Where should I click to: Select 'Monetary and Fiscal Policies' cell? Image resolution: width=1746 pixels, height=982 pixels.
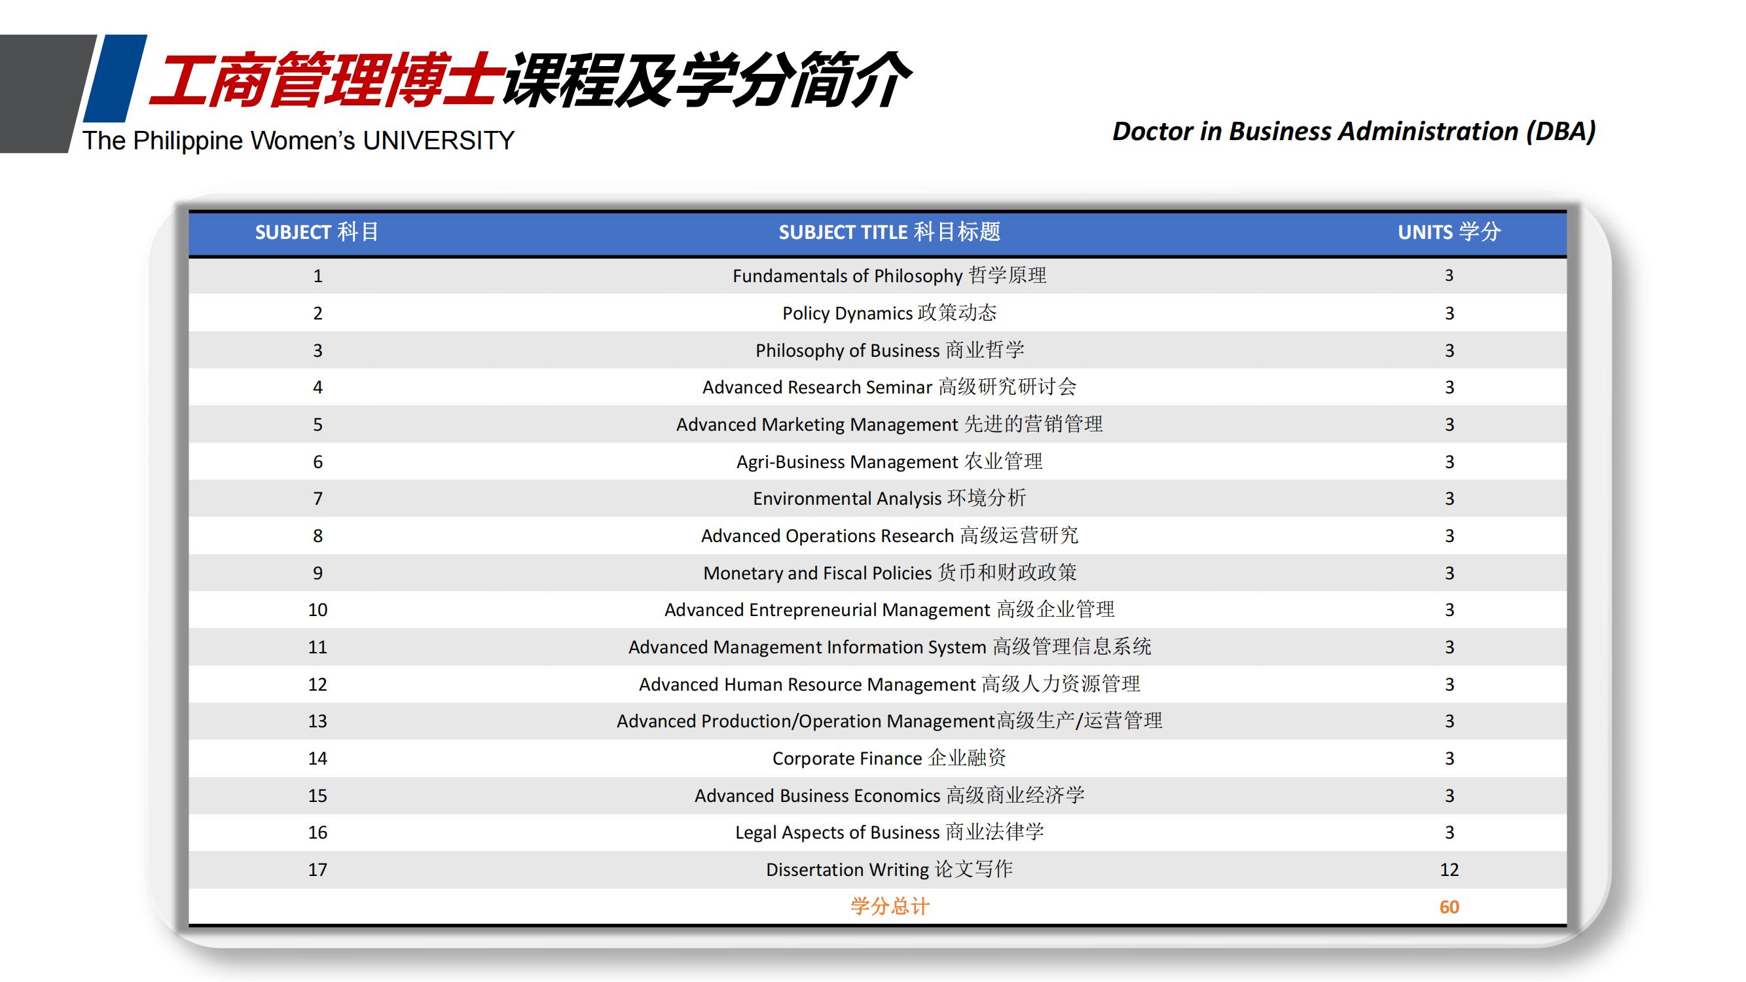889,573
